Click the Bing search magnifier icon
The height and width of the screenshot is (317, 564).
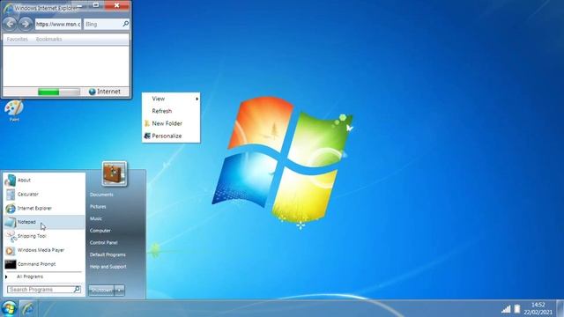click(x=125, y=24)
